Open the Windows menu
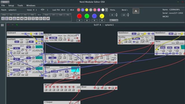185x104 pixels. point(31,5)
